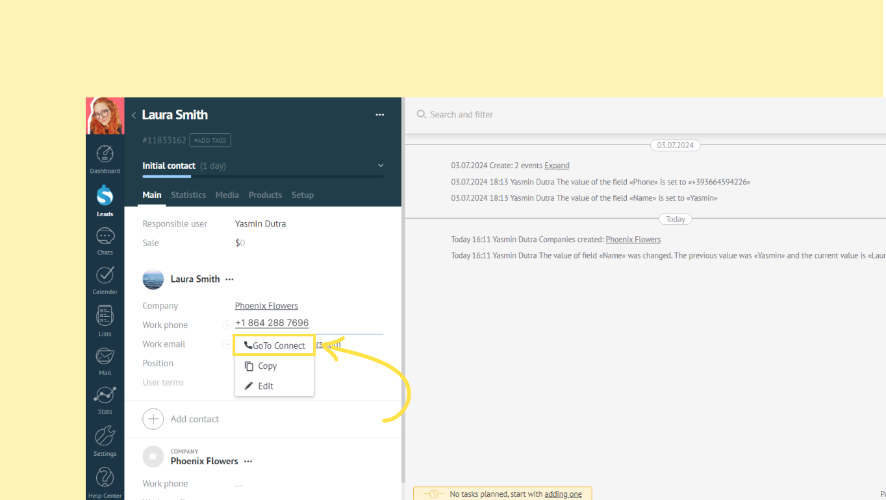
Task: Click Phoenix Flowers company avatar icon
Action: tap(153, 457)
